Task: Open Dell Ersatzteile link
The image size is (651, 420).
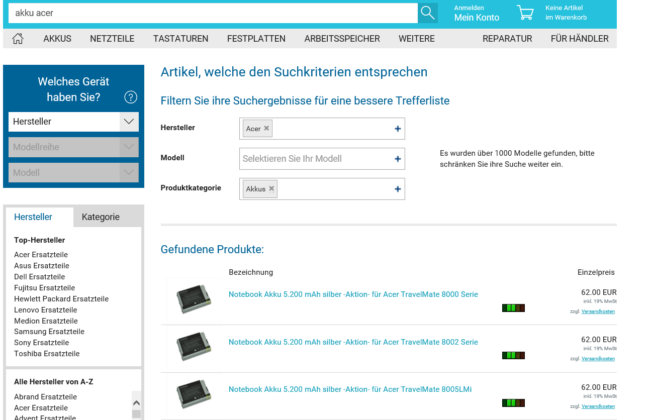Action: tap(39, 277)
